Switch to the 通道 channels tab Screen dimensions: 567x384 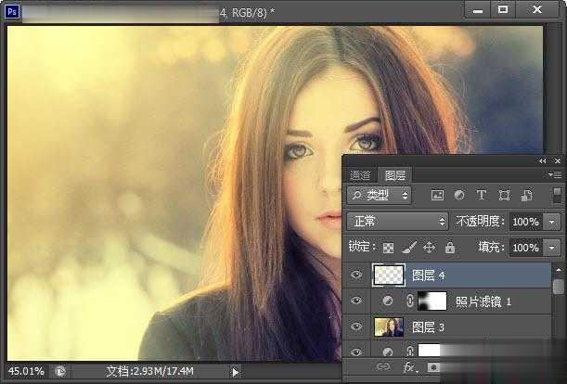(x=360, y=175)
